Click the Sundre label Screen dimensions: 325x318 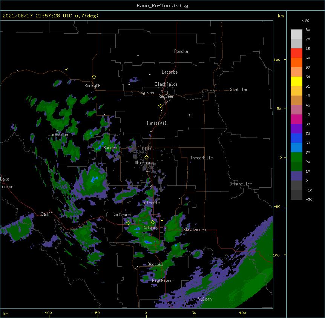click(110, 148)
